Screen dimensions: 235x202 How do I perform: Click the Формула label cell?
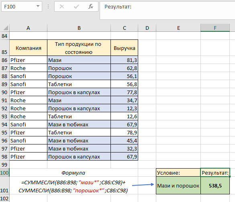[x=74, y=173]
